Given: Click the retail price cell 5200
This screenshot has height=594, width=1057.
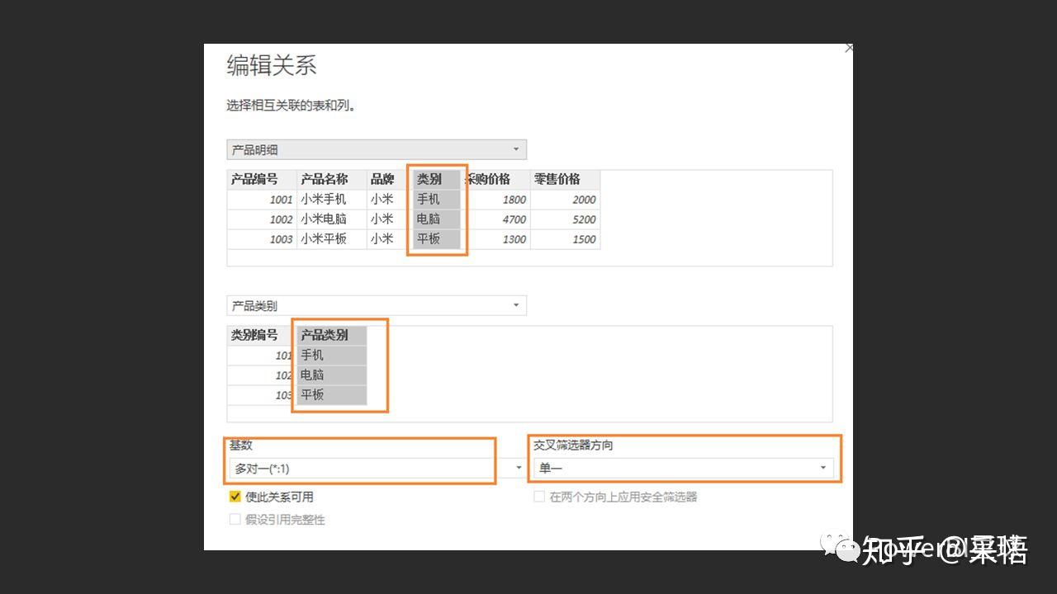Looking at the screenshot, I should click(565, 219).
